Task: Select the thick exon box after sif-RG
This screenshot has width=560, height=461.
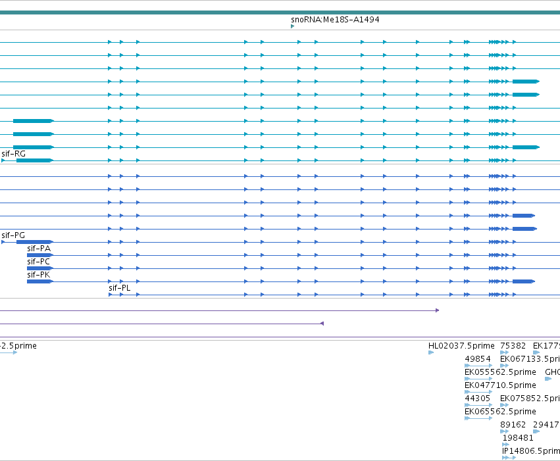Action: 34,160
